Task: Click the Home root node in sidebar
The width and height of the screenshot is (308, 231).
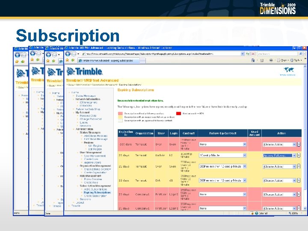Action: pos(75,92)
